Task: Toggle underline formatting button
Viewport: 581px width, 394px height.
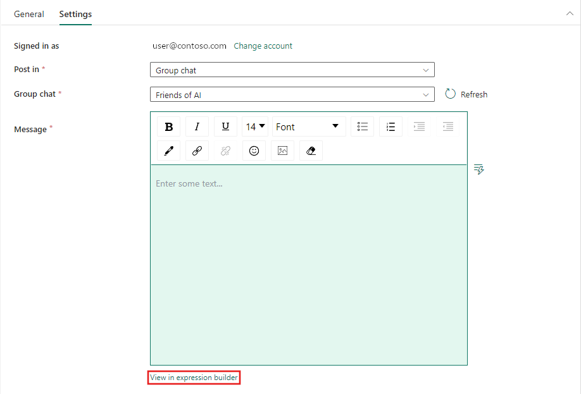Action: [x=225, y=126]
